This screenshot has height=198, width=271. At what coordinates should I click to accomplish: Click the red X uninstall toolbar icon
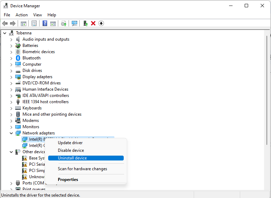[93, 23]
